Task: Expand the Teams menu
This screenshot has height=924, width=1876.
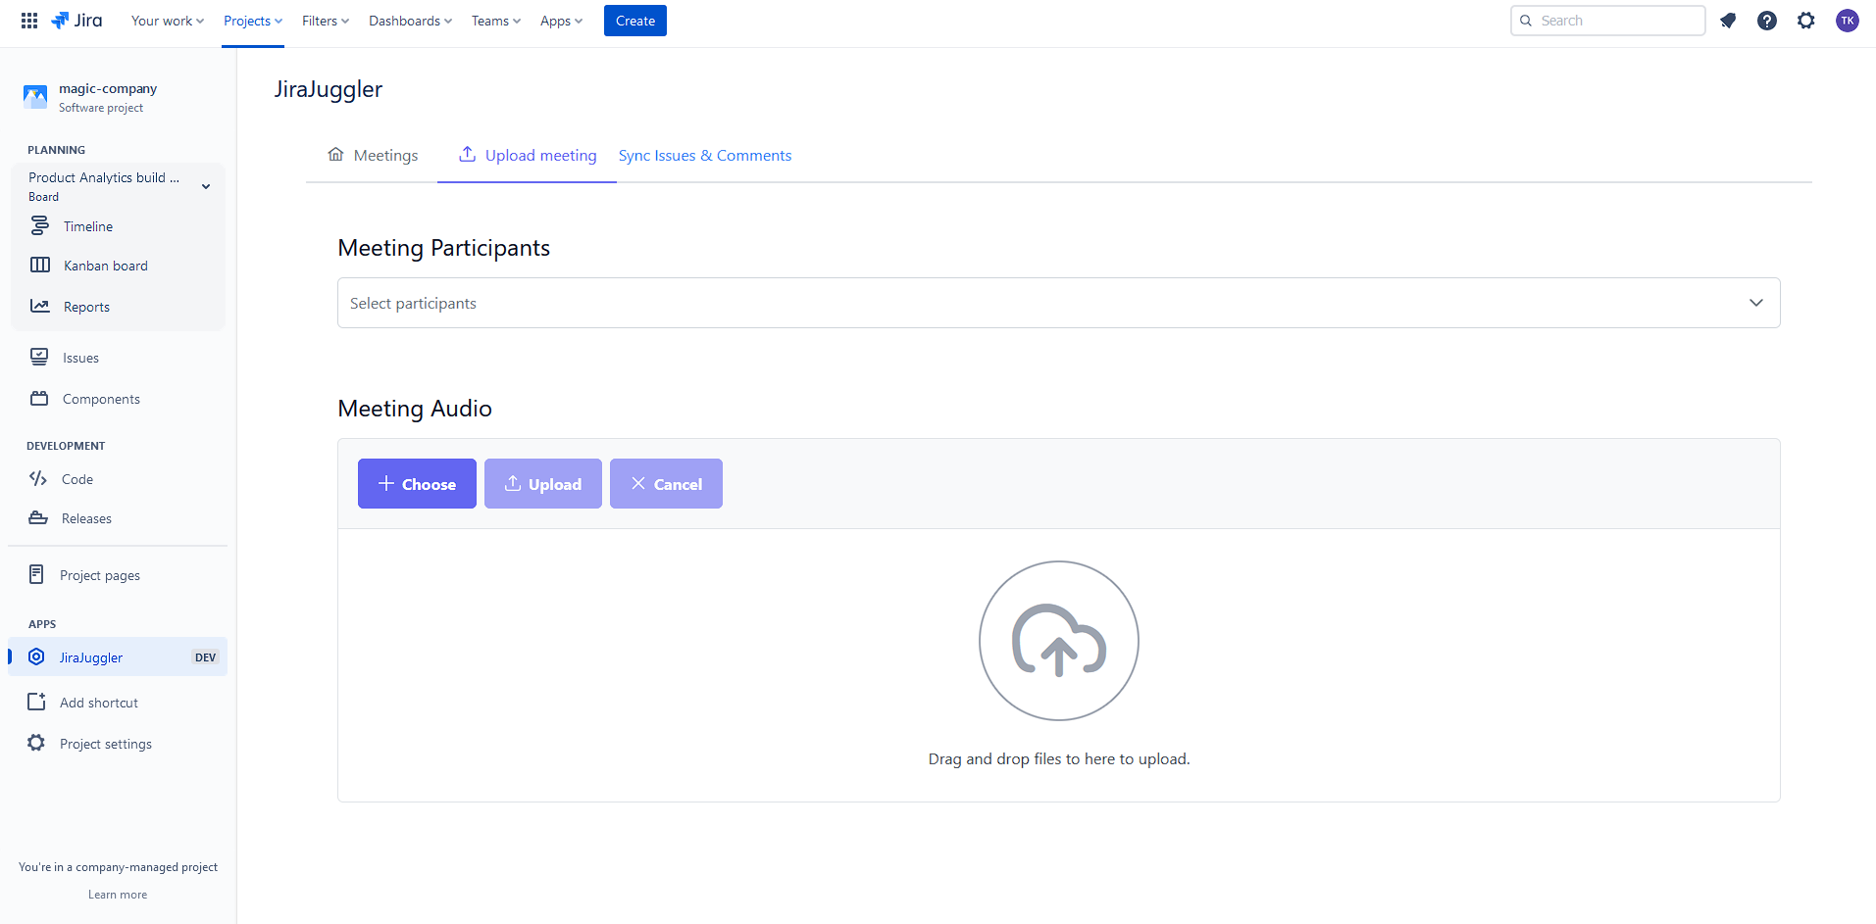Action: [x=496, y=21]
